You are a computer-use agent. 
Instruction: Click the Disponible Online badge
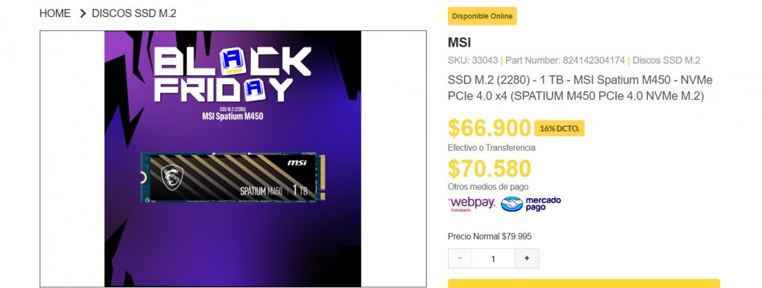click(x=482, y=16)
